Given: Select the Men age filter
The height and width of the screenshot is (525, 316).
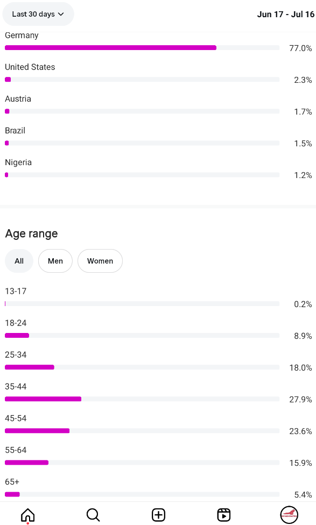Looking at the screenshot, I should pyautogui.click(x=55, y=261).
